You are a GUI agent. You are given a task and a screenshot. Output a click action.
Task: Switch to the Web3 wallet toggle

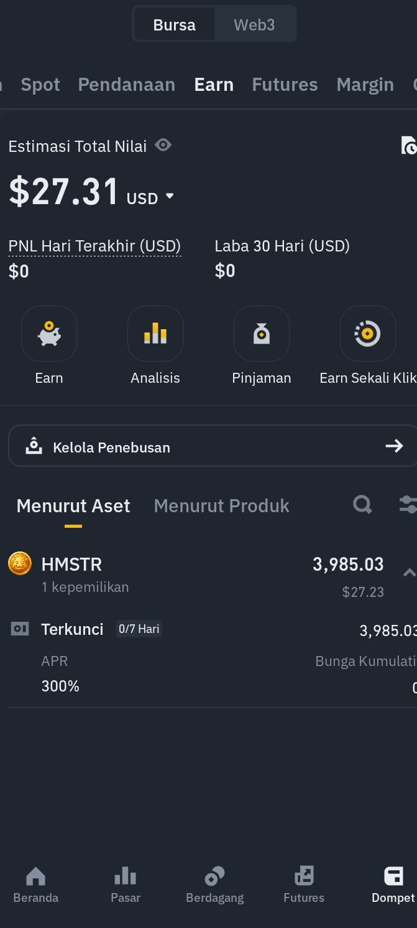(254, 25)
